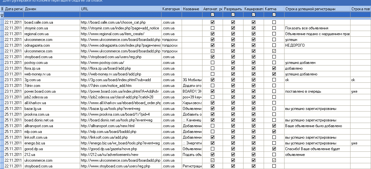Click URL http://www.stroyboard.com.ua/users/reg.php
The image size is (371, 169).
coord(121,166)
